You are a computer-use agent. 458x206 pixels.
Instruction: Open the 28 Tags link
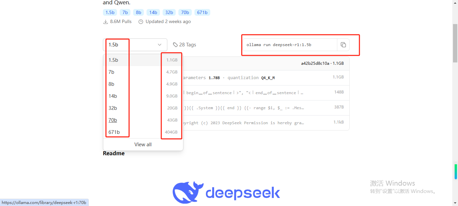coord(184,45)
